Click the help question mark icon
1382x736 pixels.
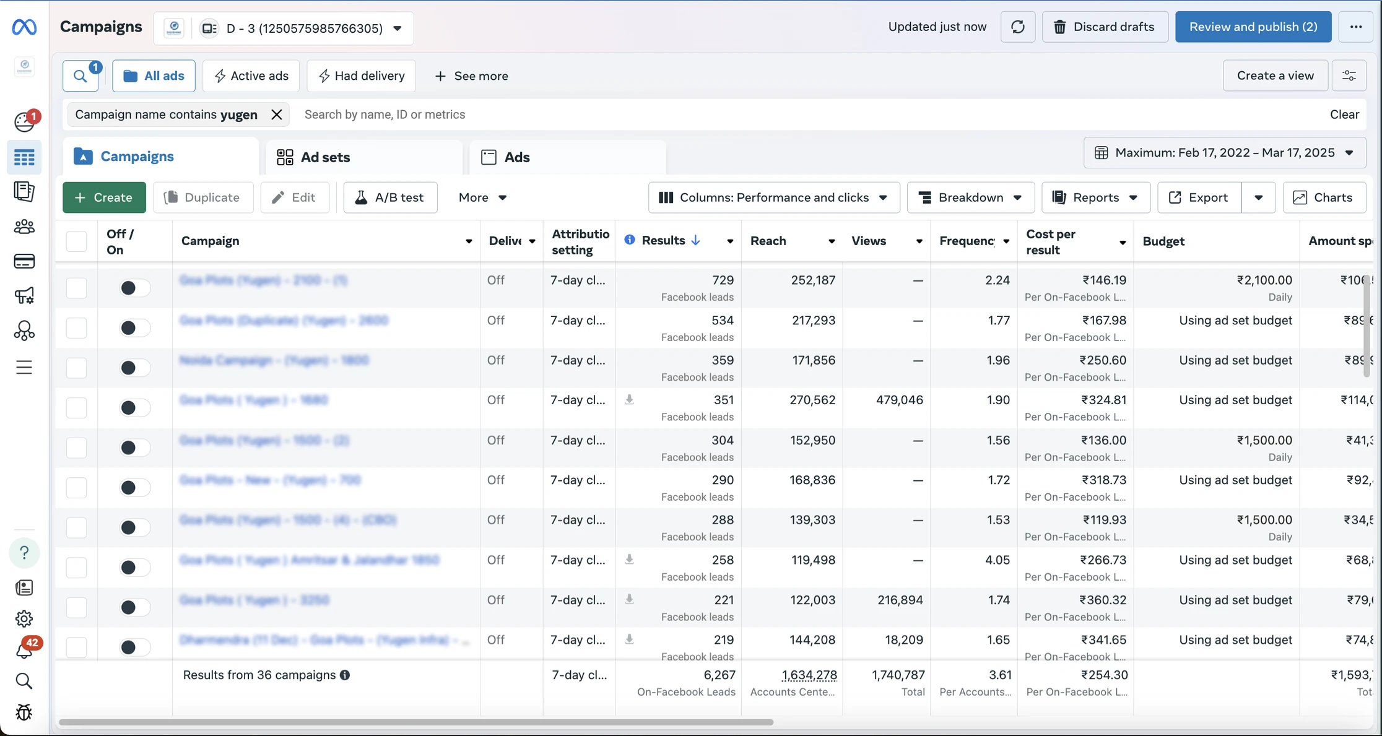click(24, 552)
